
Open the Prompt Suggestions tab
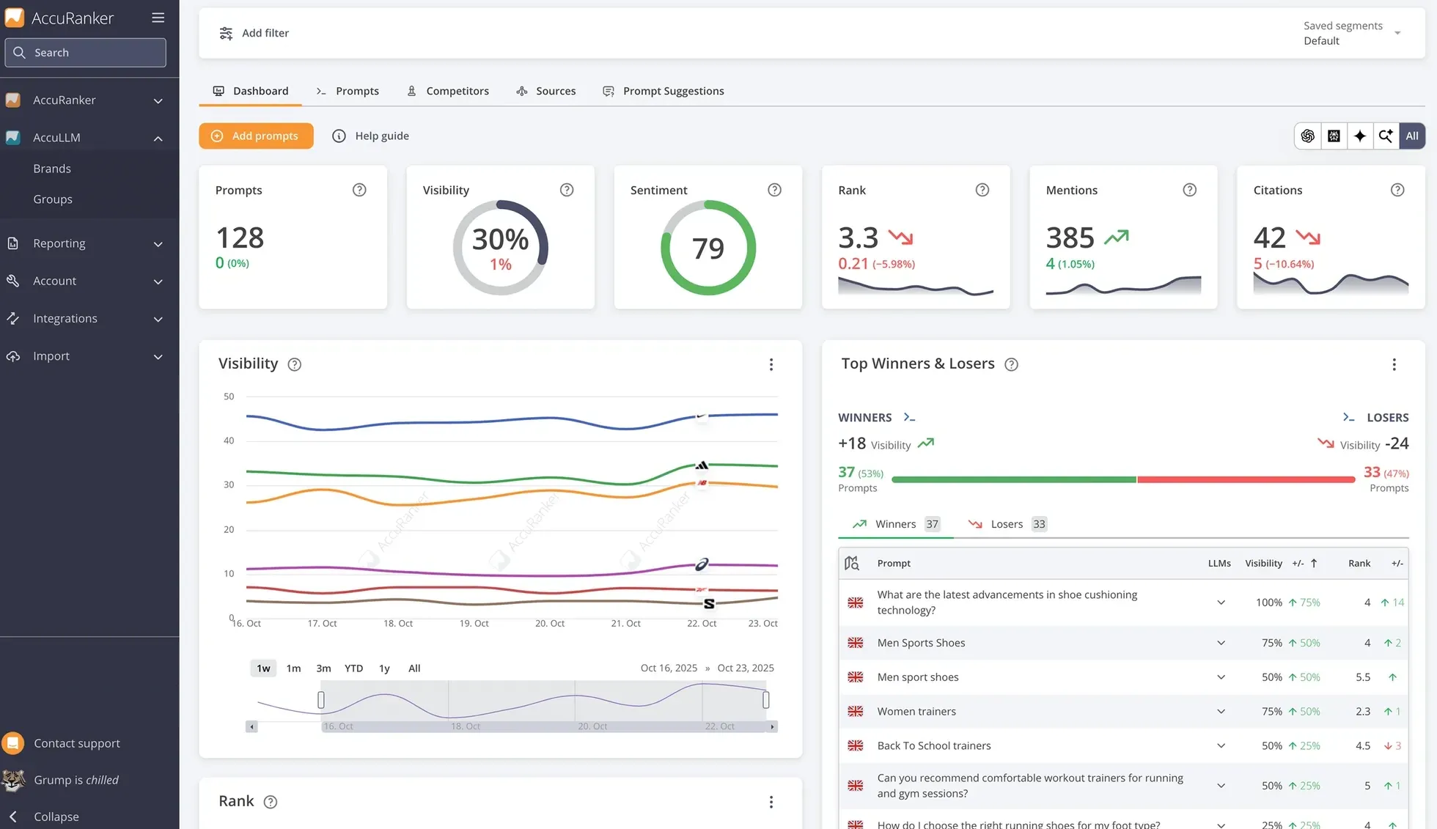point(664,91)
